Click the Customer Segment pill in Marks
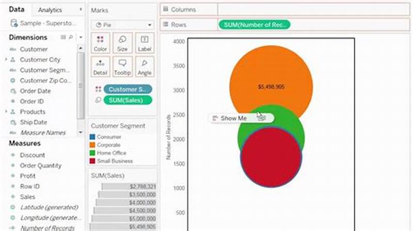The width and height of the screenshot is (413, 231). [128, 89]
